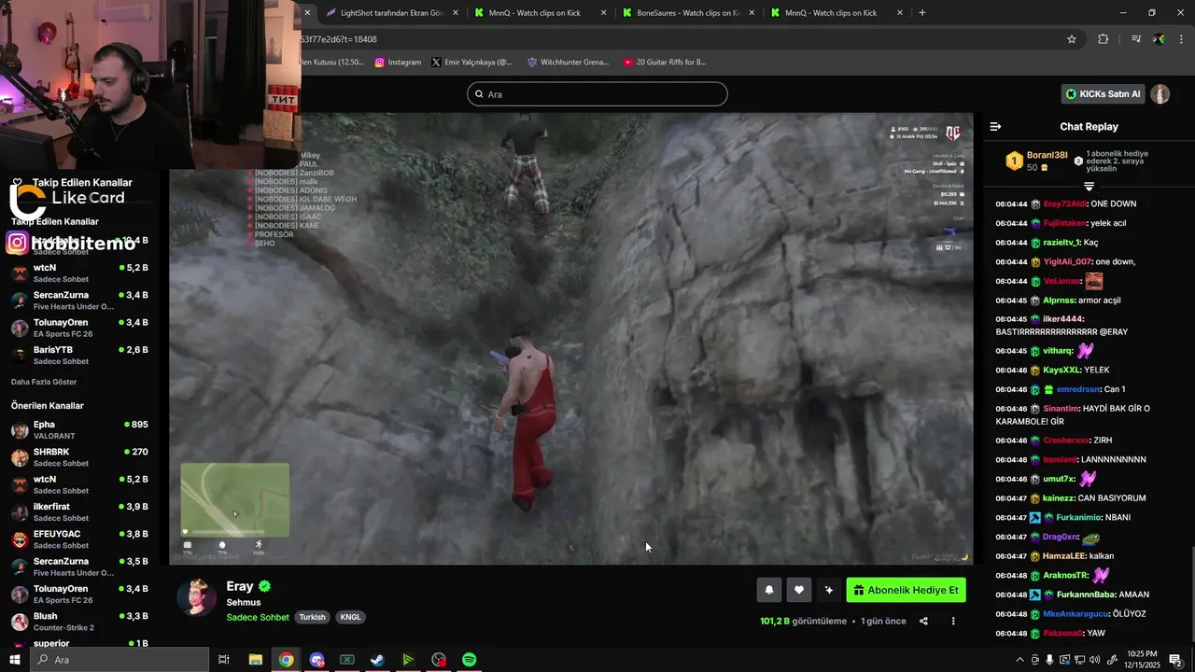Click inside the clip video player
This screenshot has height=672, width=1195.
(571, 339)
